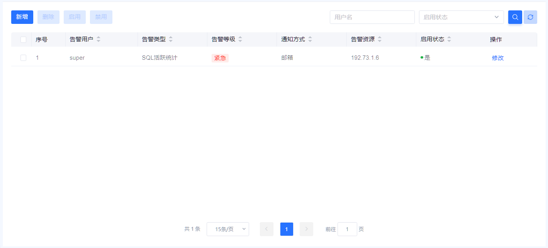Click the refresh icon button
548x248 pixels.
[x=530, y=17]
